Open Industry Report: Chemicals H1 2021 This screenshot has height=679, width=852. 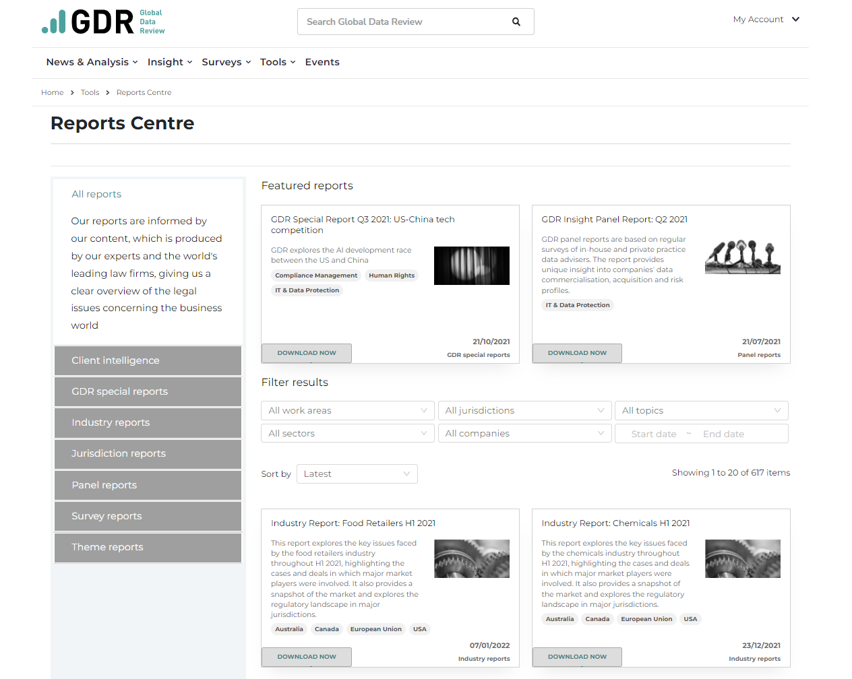[x=615, y=523]
